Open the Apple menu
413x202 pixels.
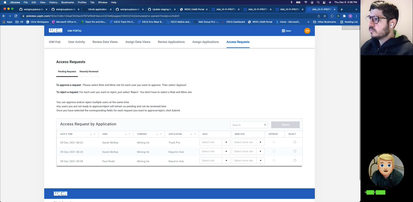(x=5, y=2)
